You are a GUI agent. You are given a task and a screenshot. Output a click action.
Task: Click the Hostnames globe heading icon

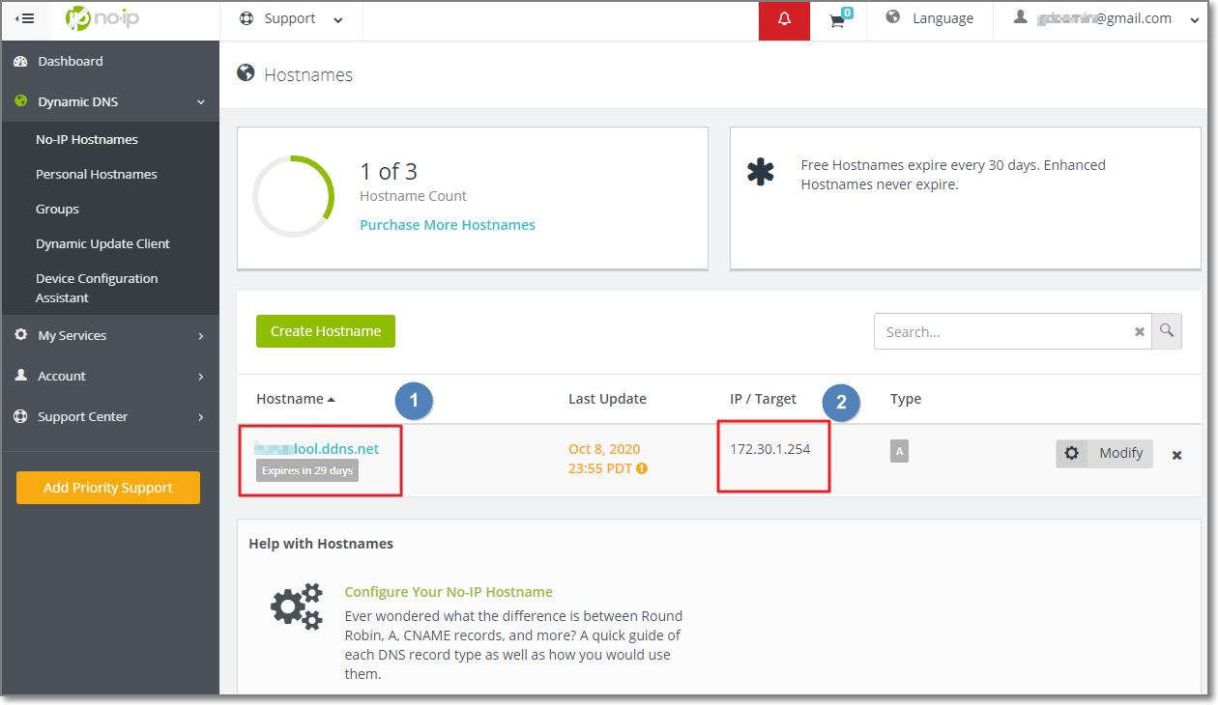point(246,73)
